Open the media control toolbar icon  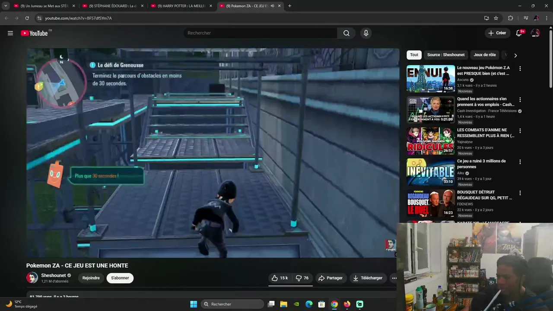click(x=526, y=18)
